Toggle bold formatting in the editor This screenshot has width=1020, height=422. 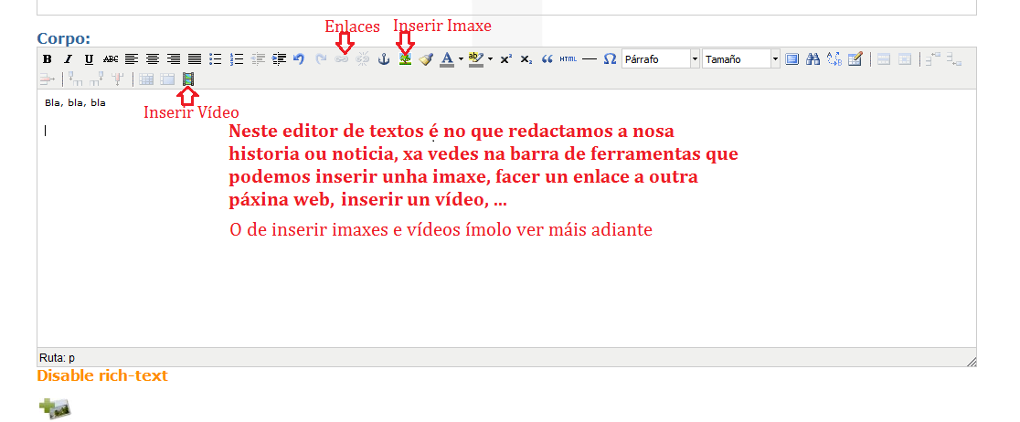pos(48,59)
